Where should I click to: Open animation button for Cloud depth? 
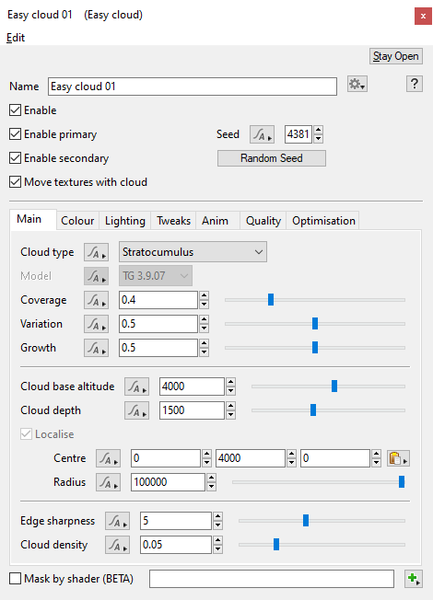(136, 410)
